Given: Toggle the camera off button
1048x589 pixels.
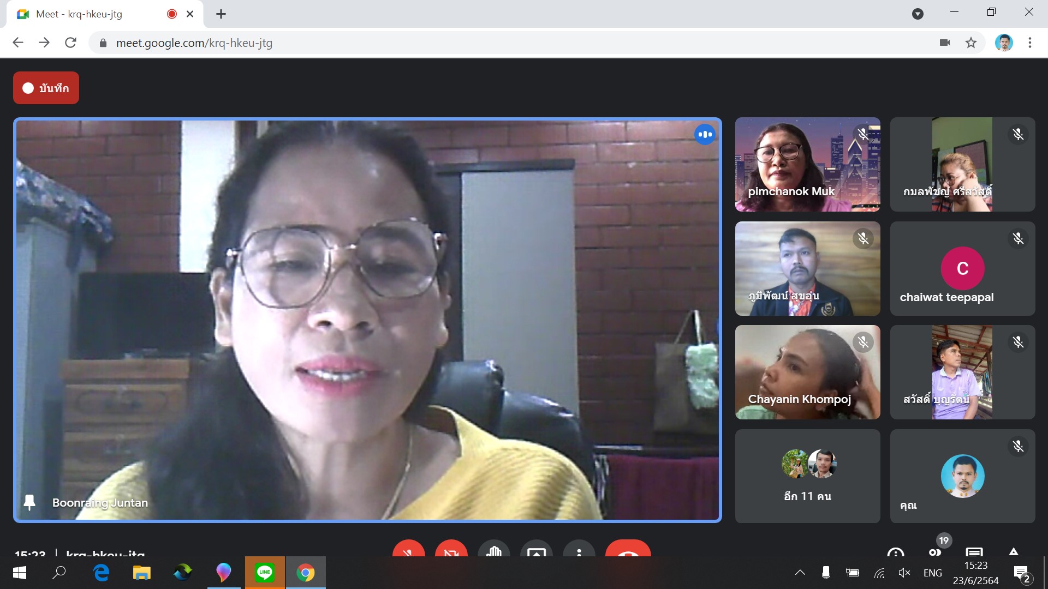Looking at the screenshot, I should (451, 550).
